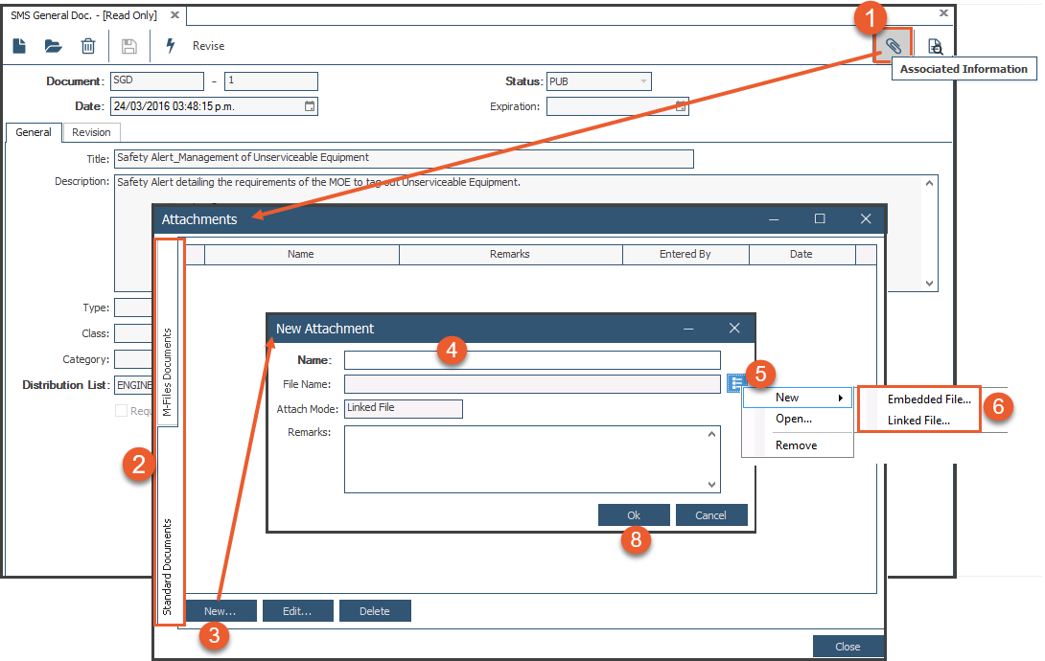
Task: Open calendar picker for Expiration field
Action: (x=681, y=105)
